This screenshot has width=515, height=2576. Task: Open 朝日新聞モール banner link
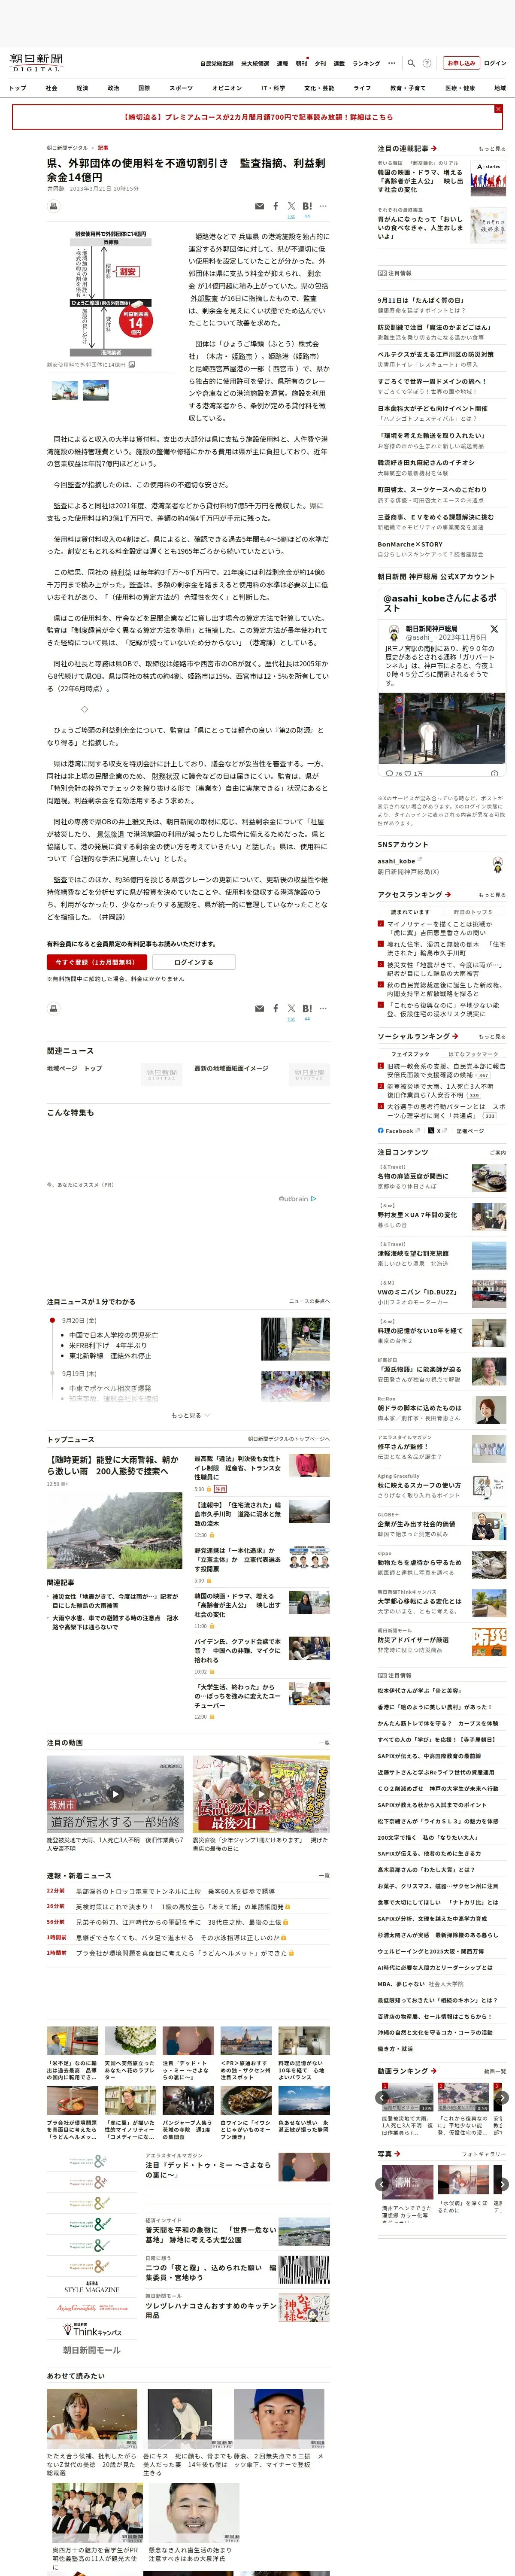coord(92,2350)
